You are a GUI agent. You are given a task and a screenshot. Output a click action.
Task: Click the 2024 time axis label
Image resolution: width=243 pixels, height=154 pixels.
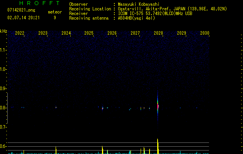click(66, 33)
